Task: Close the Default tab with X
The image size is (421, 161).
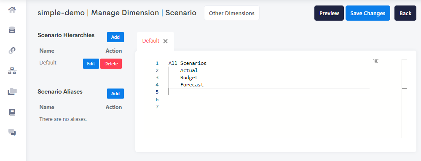Action: pyautogui.click(x=165, y=41)
